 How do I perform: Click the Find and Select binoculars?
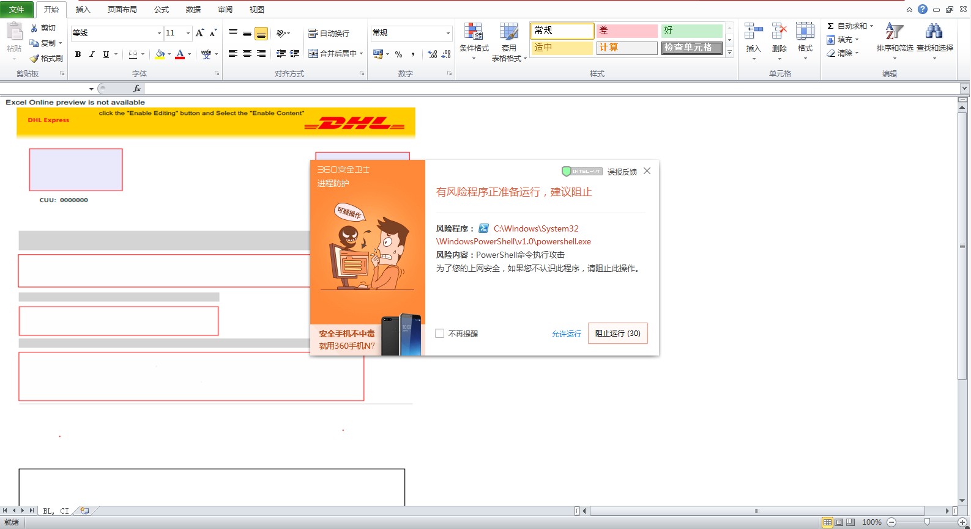(934, 41)
